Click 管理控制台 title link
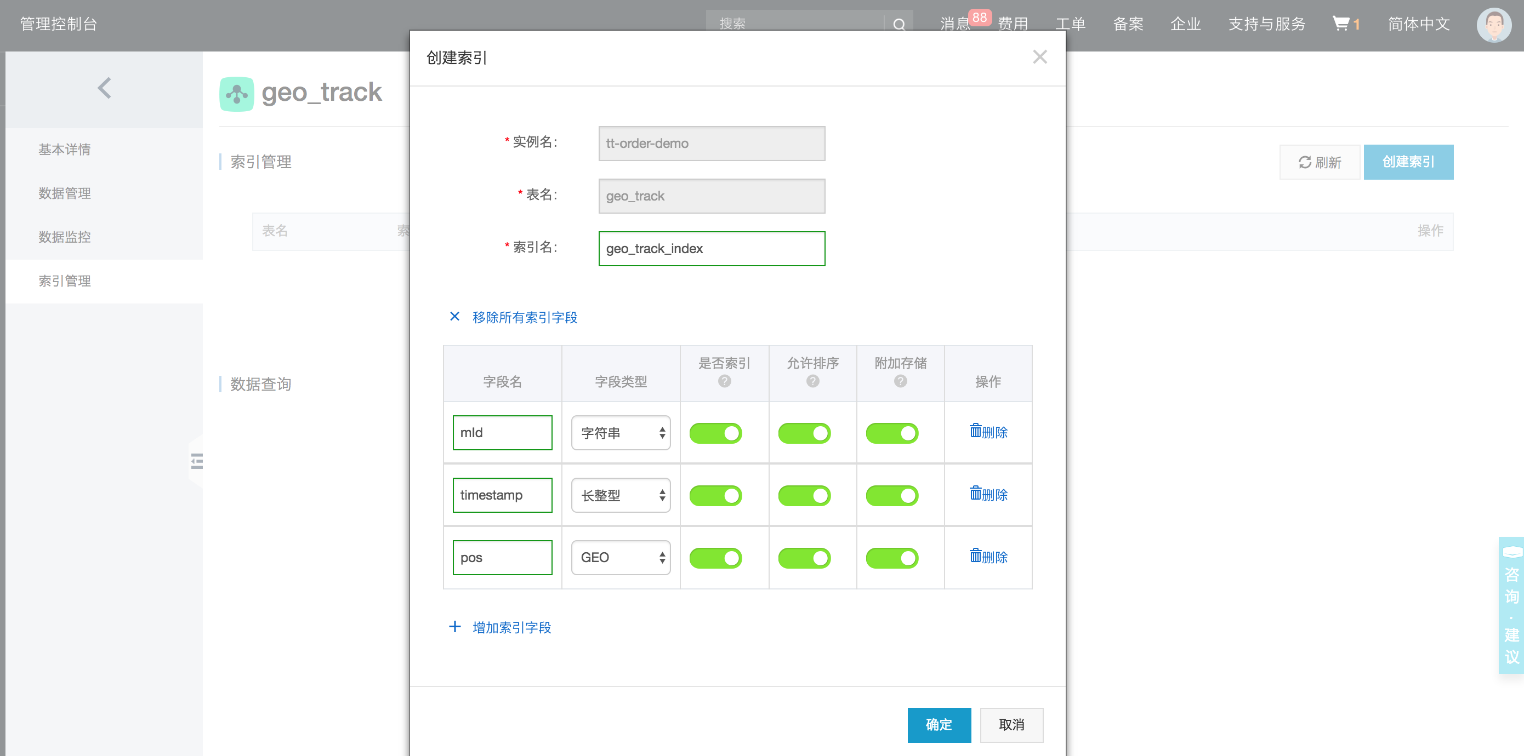This screenshot has width=1524, height=756. [x=59, y=24]
